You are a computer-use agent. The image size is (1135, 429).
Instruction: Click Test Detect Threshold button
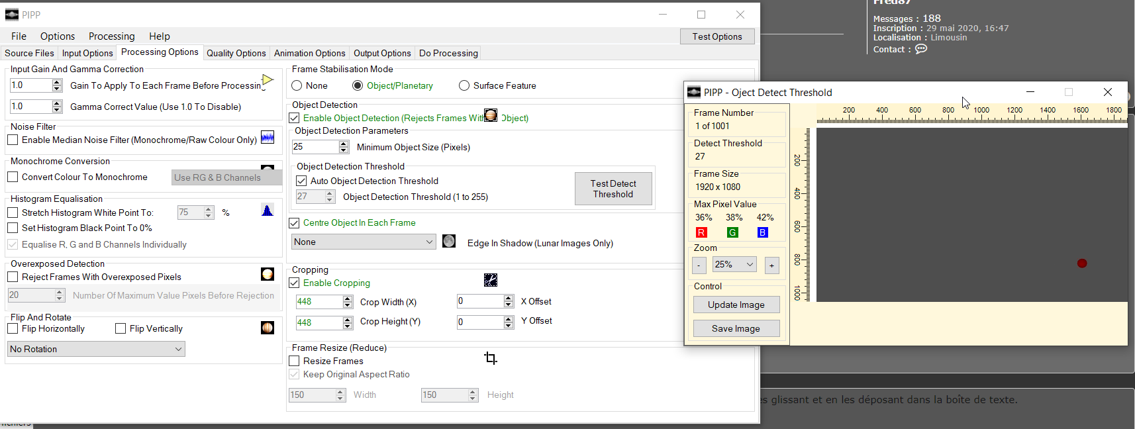pyautogui.click(x=613, y=189)
